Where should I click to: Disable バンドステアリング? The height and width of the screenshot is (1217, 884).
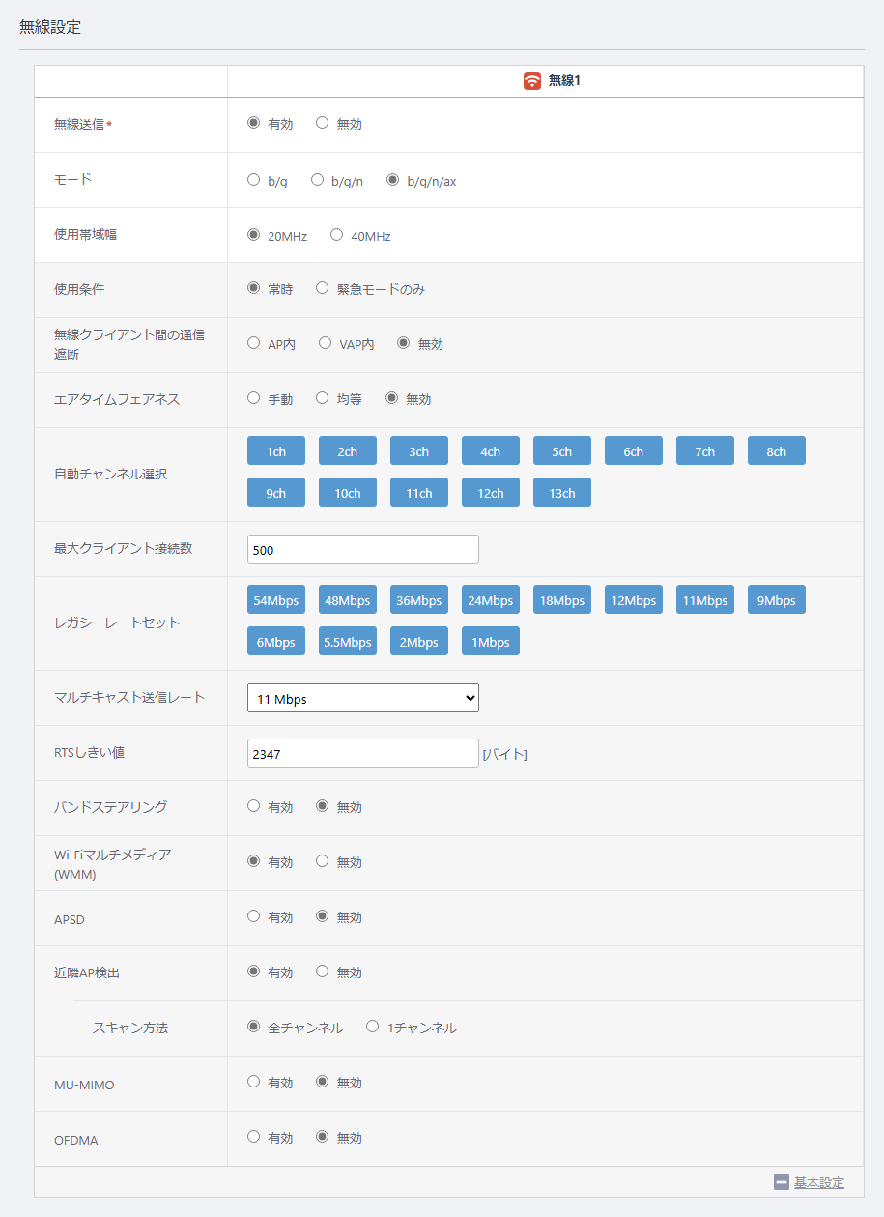(x=323, y=805)
